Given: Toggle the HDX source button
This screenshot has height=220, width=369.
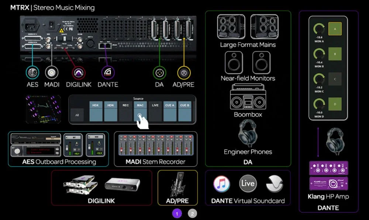Looking at the screenshot, I should 96,111.
